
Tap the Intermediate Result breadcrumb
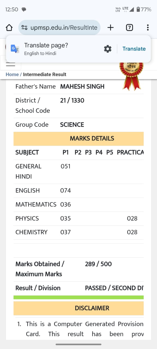(x=45, y=74)
